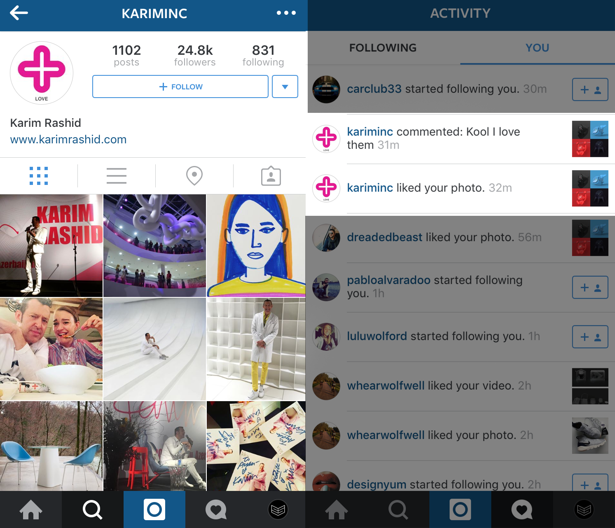Follow the KARIMINC profile

180,86
